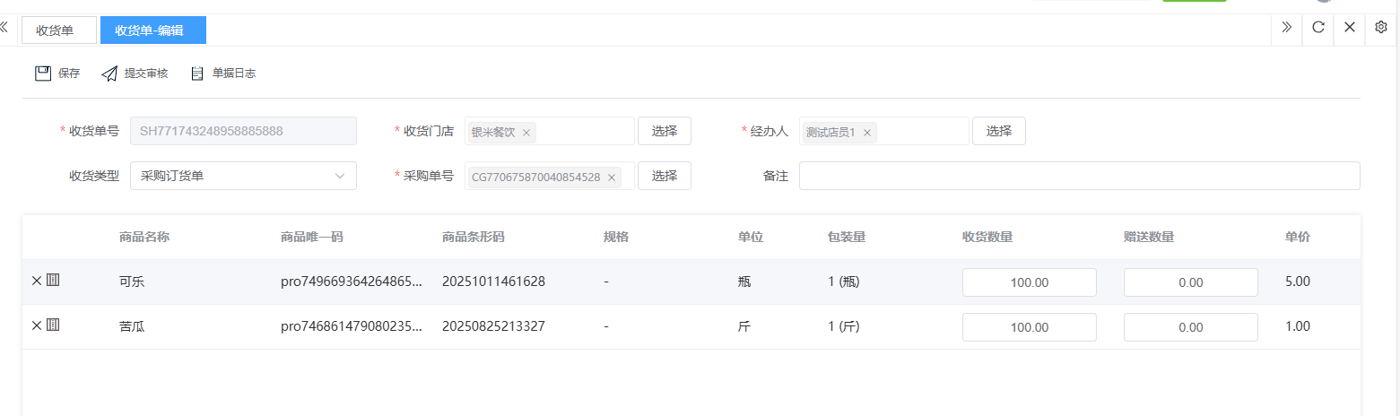Click the refresh icon in the tab bar
The width and height of the screenshot is (1400, 416).
click(1317, 27)
